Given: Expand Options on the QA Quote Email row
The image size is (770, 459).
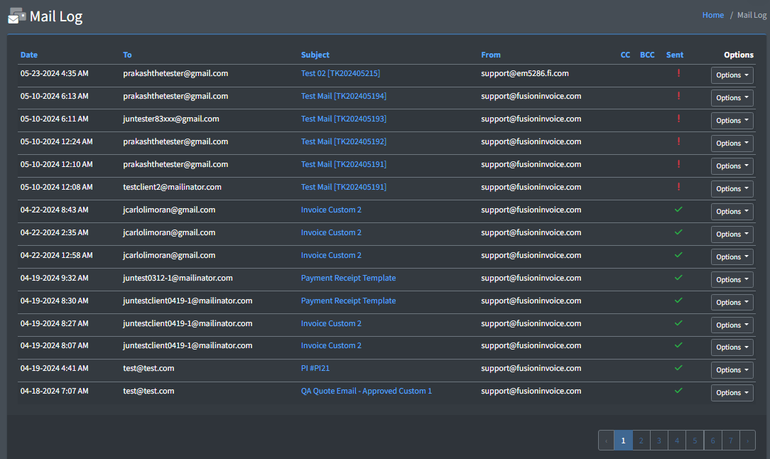Looking at the screenshot, I should (732, 392).
